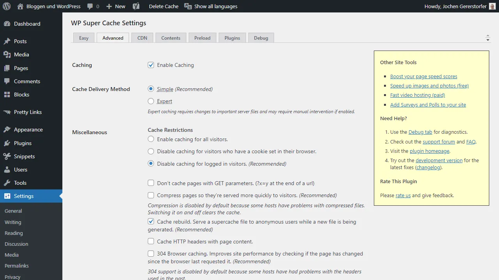Click the Users person icon
This screenshot has width=499, height=280.
tap(7, 170)
